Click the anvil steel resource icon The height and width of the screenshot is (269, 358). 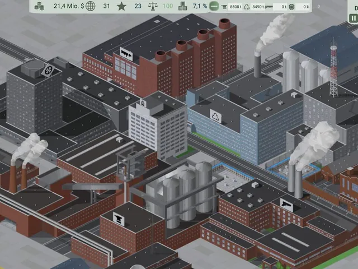224,7
